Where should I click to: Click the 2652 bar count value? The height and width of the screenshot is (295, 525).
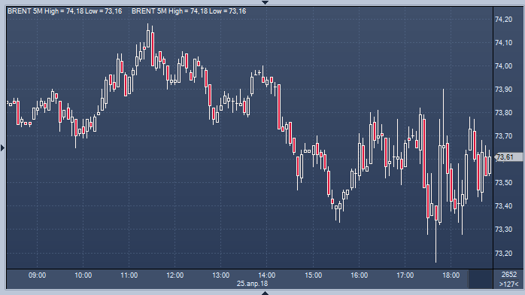click(509, 275)
